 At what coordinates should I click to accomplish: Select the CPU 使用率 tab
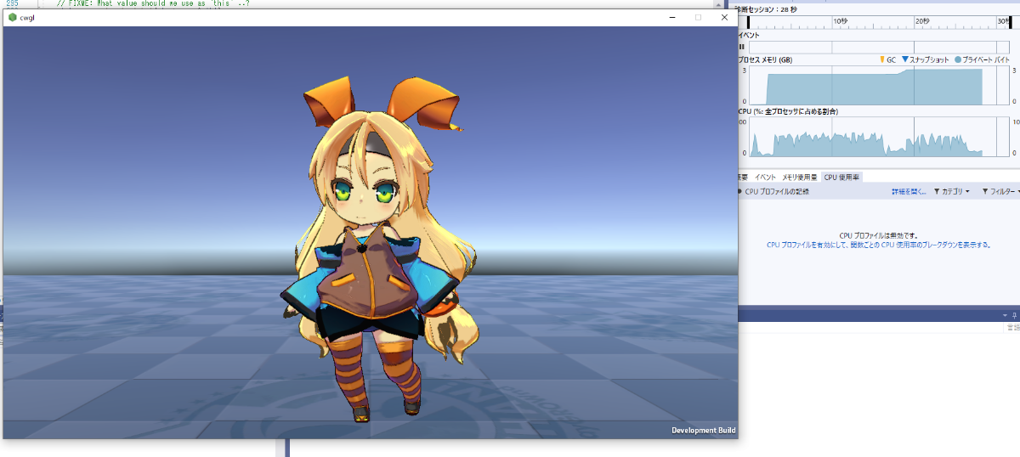pos(842,178)
